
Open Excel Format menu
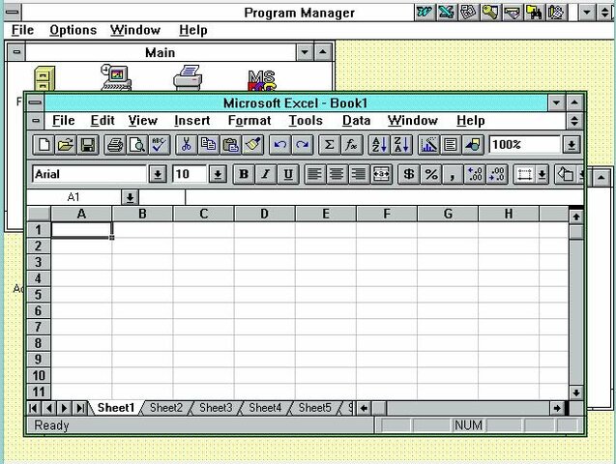click(x=249, y=120)
